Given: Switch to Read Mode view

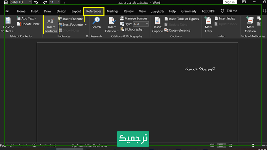Looking at the screenshot, I should (x=212, y=145).
